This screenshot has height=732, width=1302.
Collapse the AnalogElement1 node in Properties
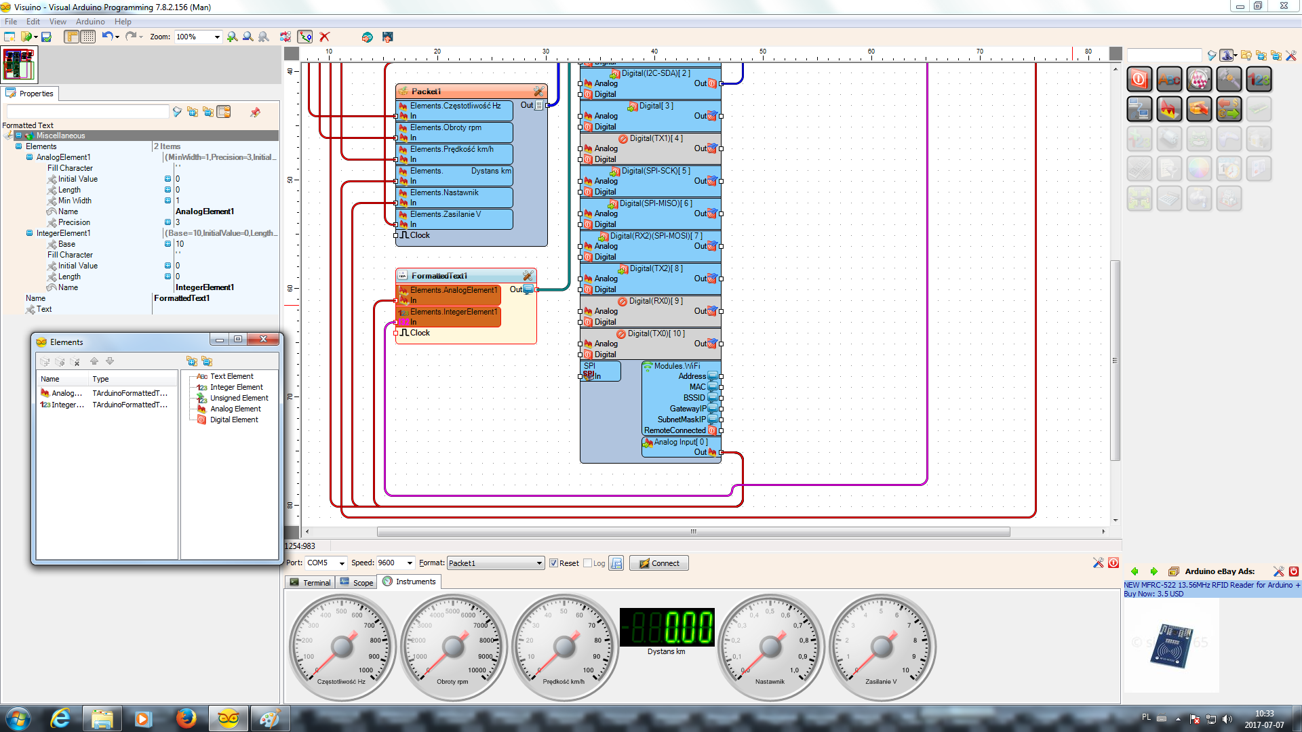click(x=29, y=157)
